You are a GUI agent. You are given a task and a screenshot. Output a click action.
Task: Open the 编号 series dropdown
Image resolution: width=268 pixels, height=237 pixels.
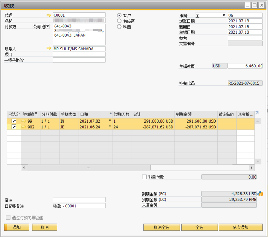pos(224,16)
